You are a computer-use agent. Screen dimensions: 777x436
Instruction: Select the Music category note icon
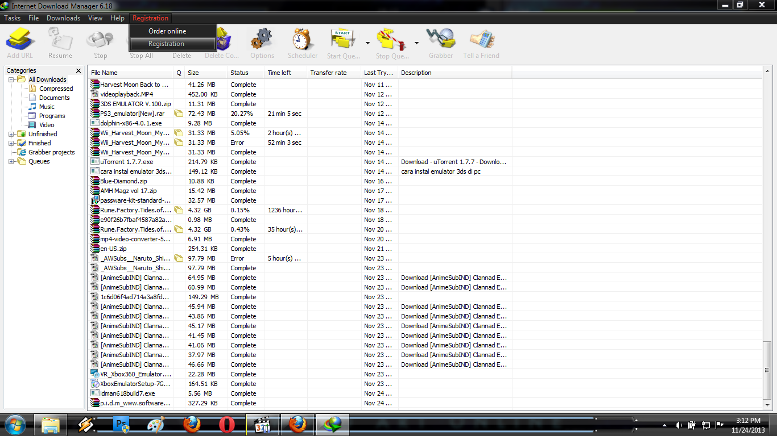point(32,107)
